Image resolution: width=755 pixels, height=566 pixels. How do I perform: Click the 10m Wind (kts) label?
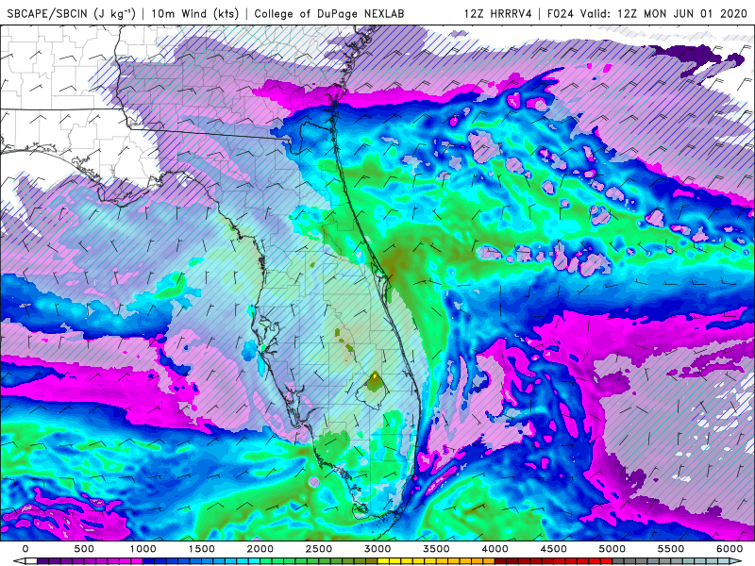[x=195, y=13]
